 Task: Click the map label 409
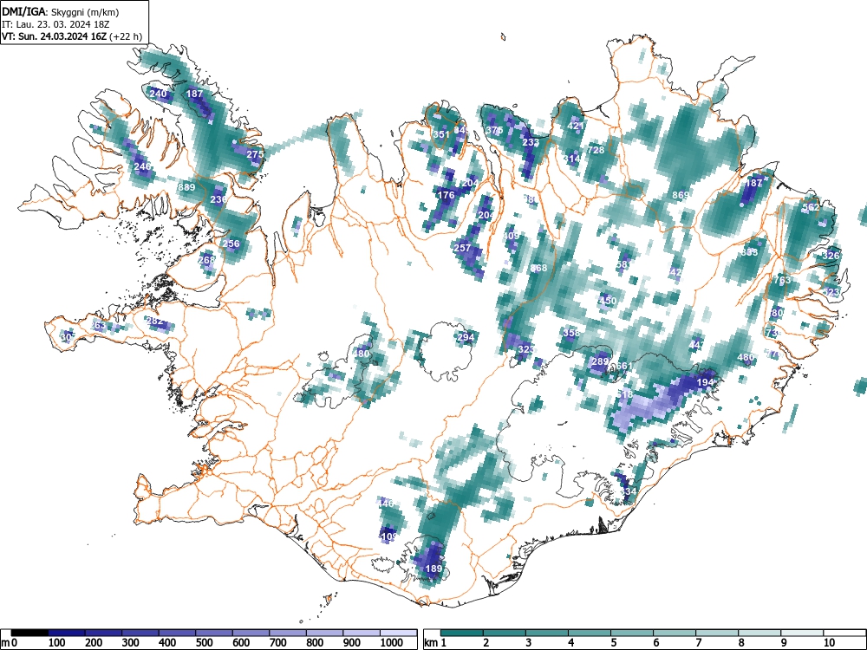[511, 236]
